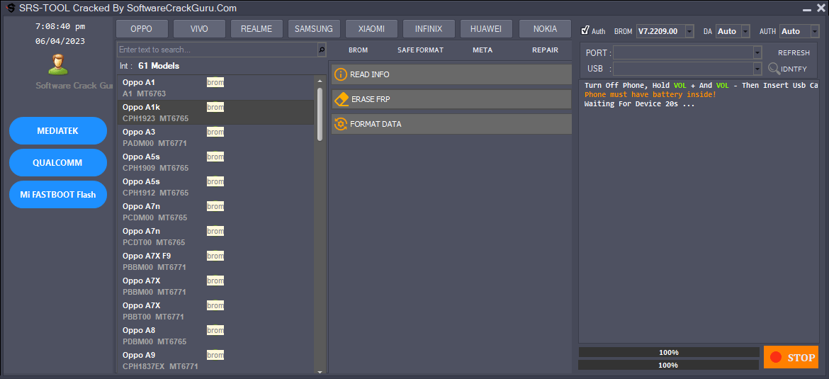The height and width of the screenshot is (379, 829).
Task: Click the red STOP circle icon
Action: coord(776,357)
